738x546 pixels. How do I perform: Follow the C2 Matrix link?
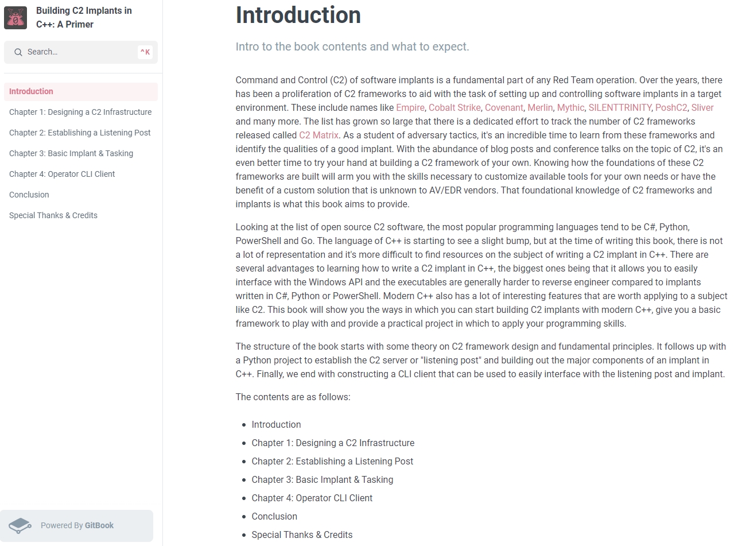click(318, 135)
